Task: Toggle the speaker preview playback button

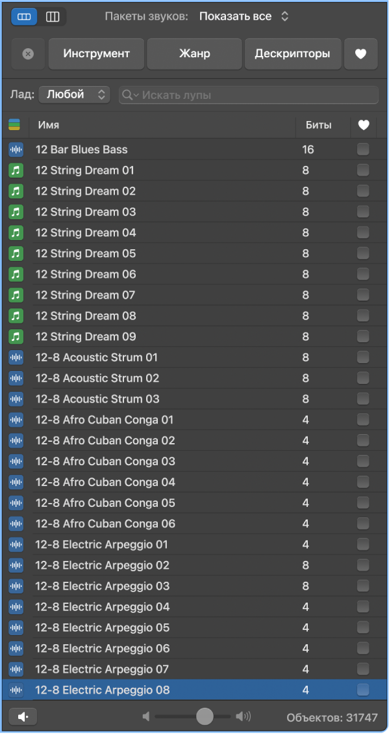Action: pyautogui.click(x=23, y=716)
